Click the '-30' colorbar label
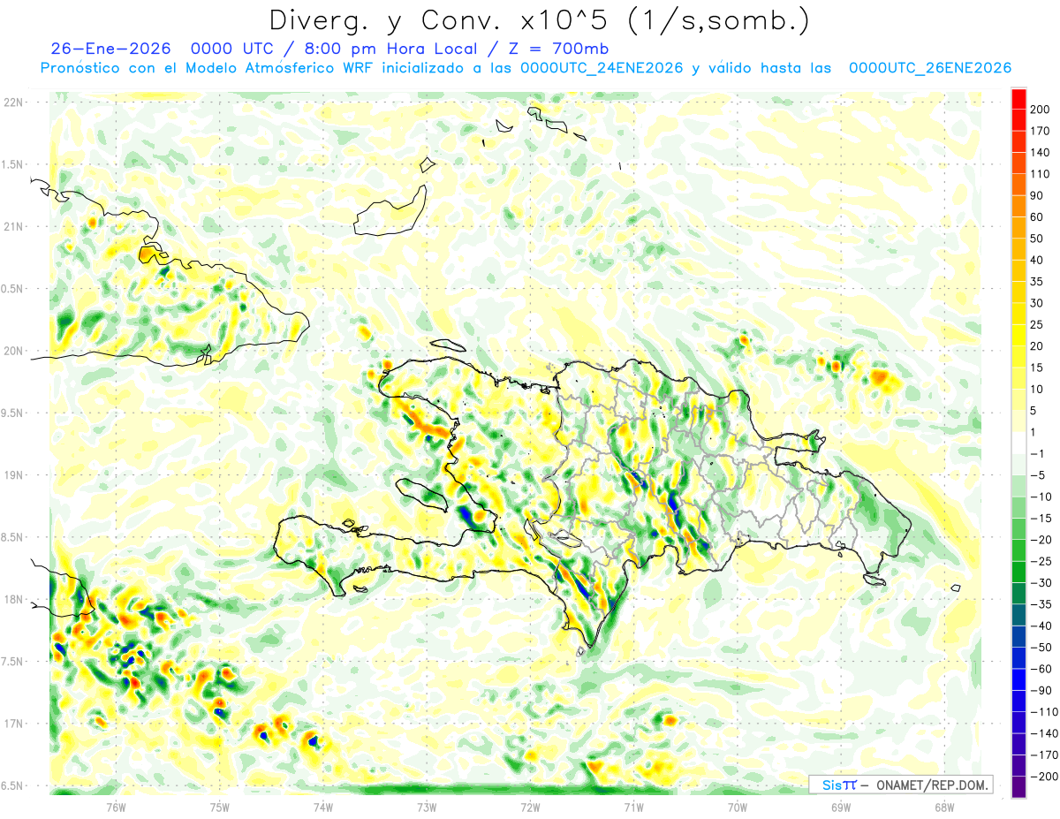 click(x=1041, y=583)
